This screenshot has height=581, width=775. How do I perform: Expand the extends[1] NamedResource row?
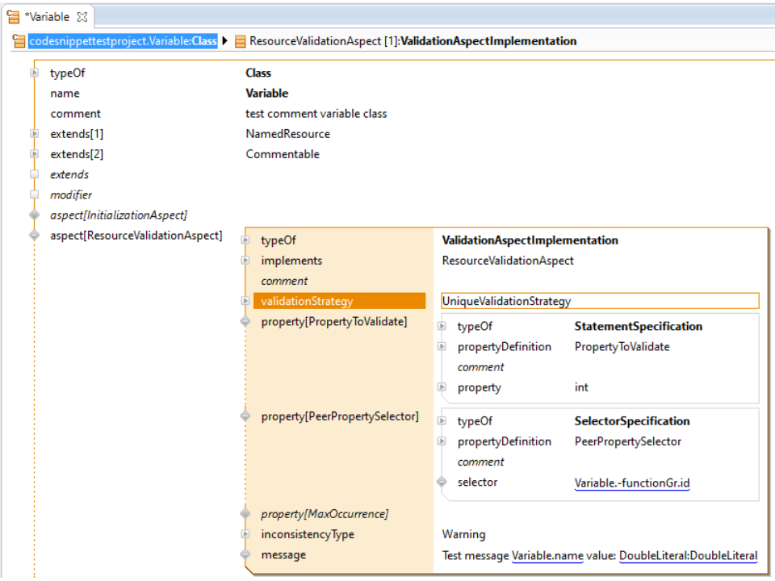(x=34, y=134)
